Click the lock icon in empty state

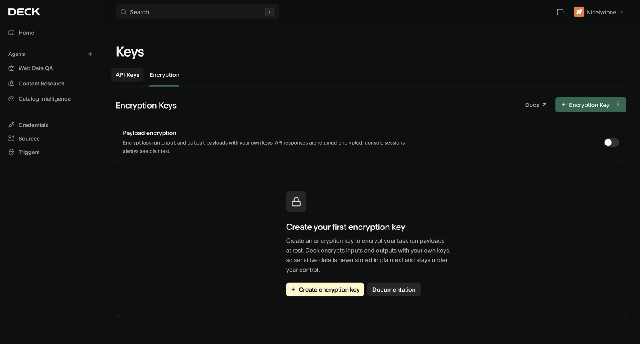[x=296, y=202]
